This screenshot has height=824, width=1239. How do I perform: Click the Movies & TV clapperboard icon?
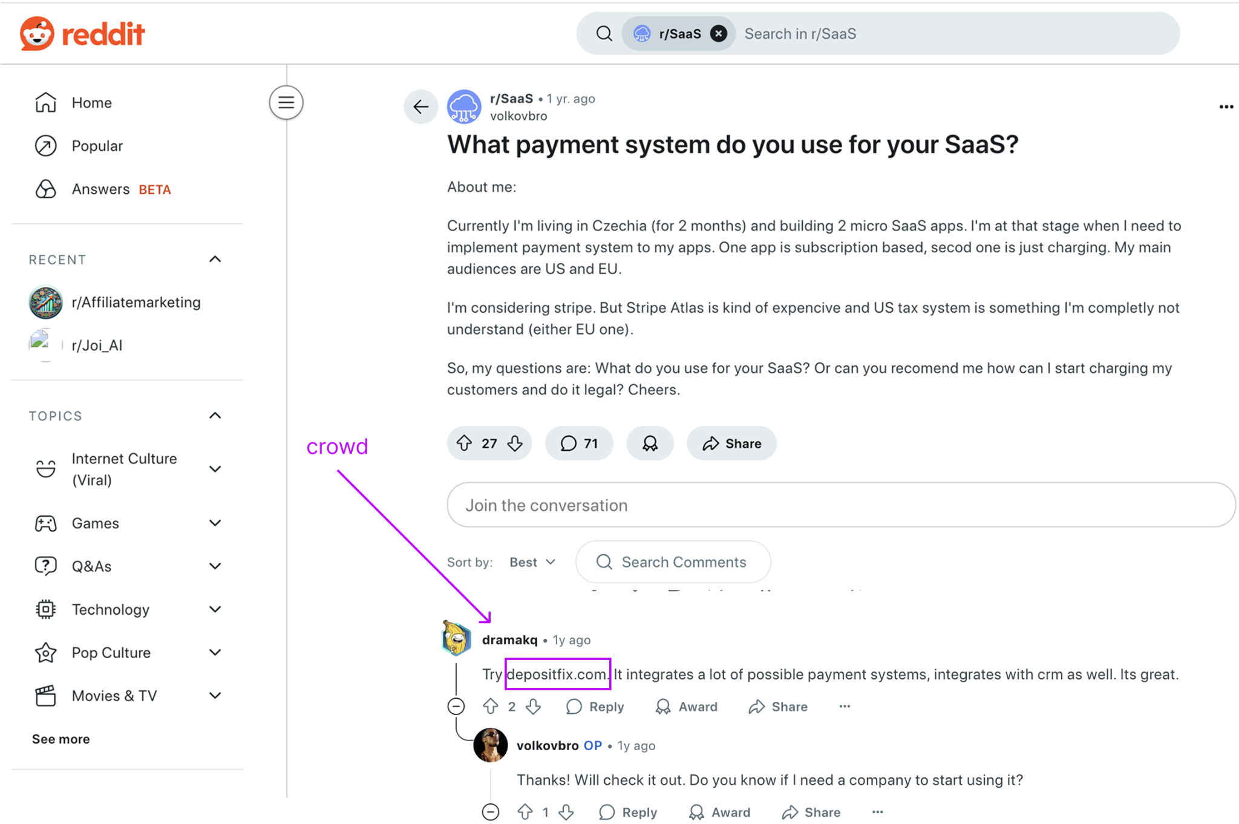pos(45,696)
